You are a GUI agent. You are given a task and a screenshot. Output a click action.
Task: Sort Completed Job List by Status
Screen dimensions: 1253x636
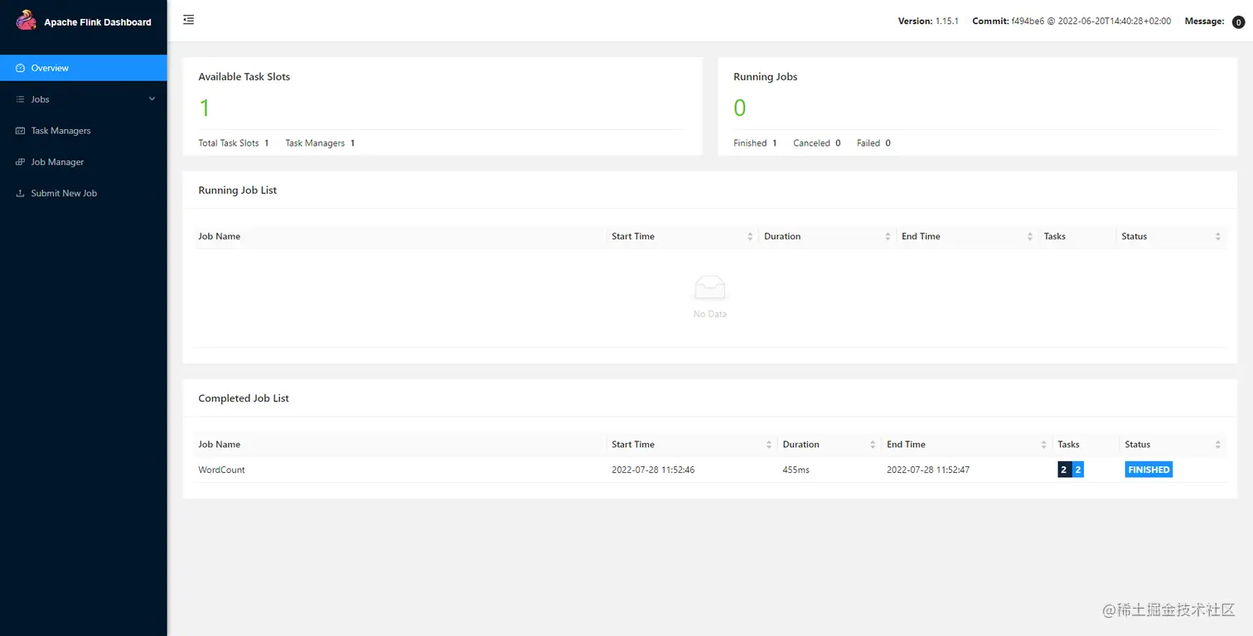pos(1218,445)
